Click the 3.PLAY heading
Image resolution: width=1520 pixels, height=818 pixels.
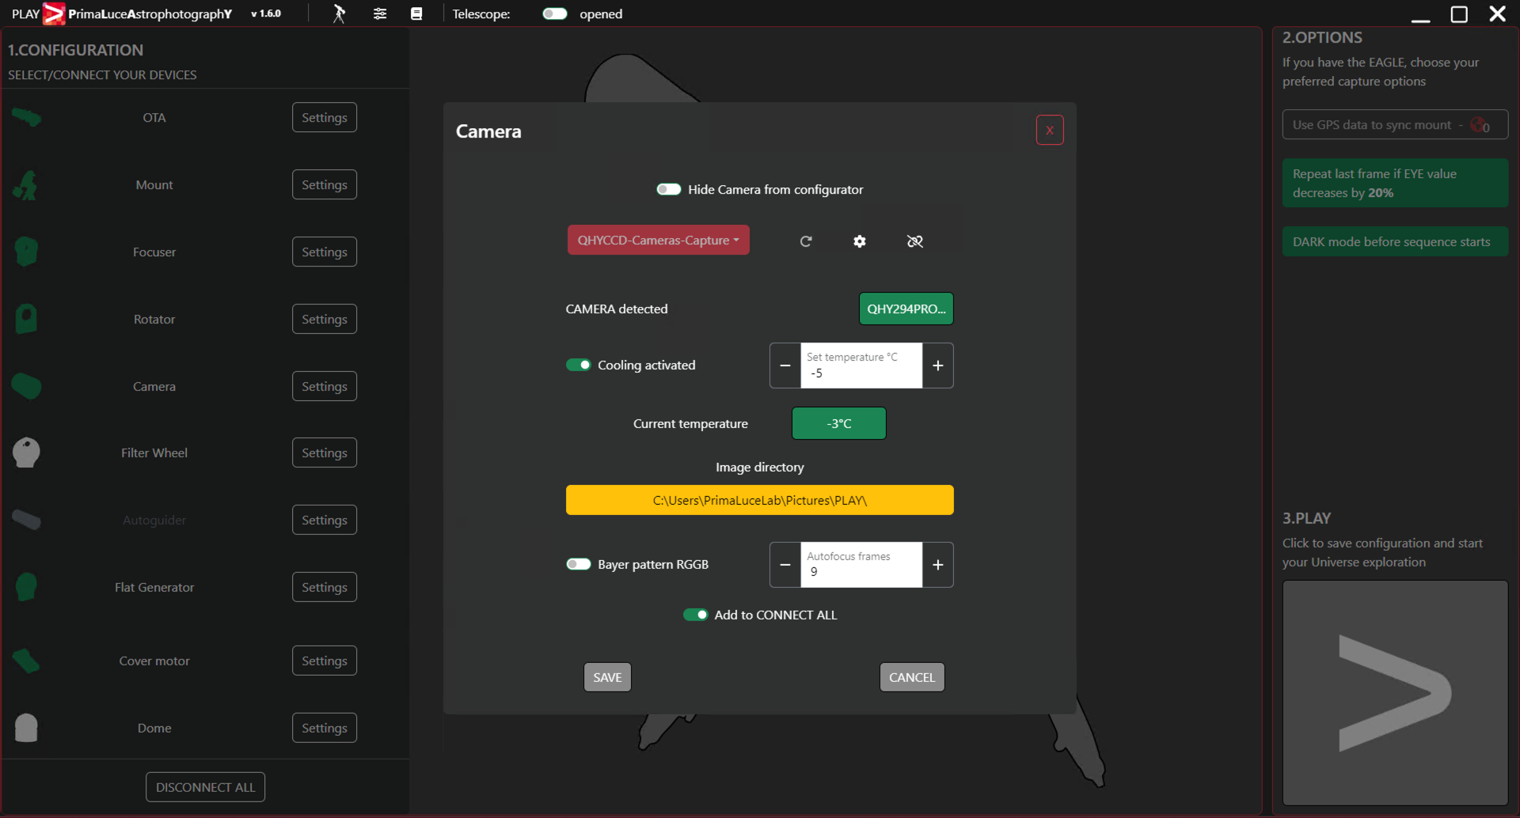pyautogui.click(x=1307, y=519)
